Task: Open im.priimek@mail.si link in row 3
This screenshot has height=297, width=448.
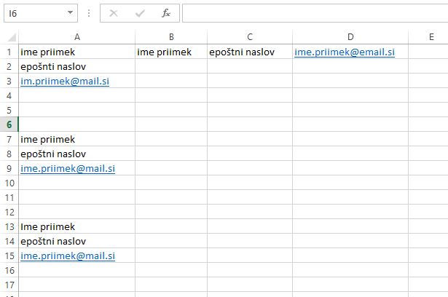Action: pos(65,82)
